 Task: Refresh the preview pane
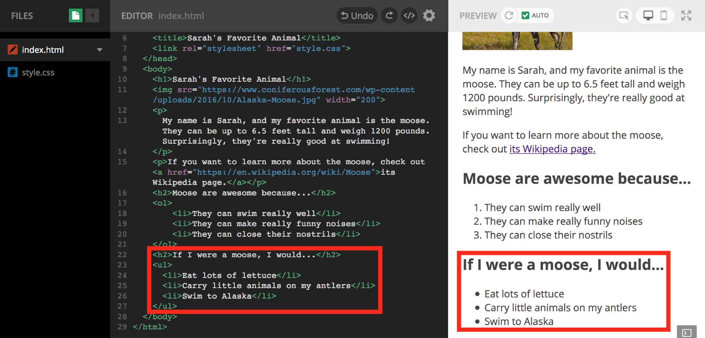[509, 16]
